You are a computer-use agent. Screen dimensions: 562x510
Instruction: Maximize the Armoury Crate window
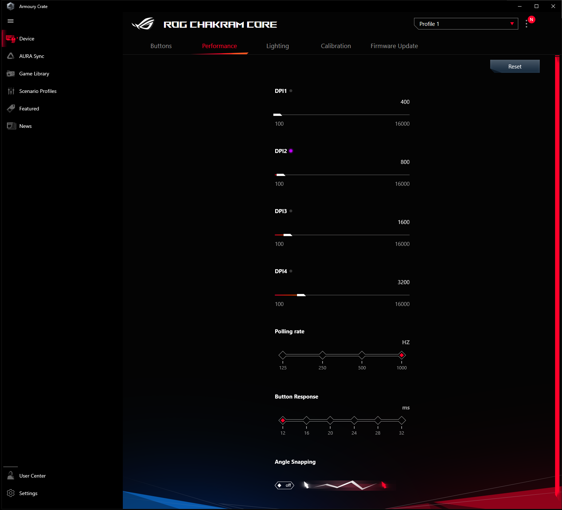[536, 6]
